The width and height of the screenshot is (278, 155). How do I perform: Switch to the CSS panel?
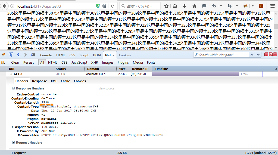pos(72,55)
